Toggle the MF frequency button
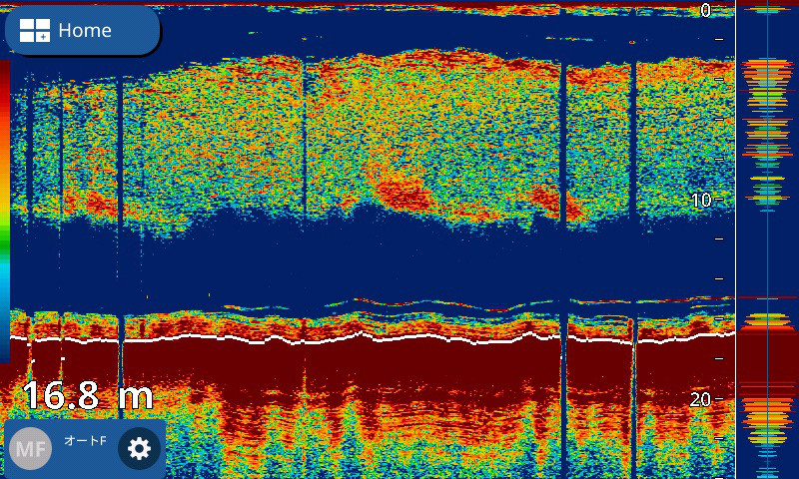 click(x=31, y=448)
